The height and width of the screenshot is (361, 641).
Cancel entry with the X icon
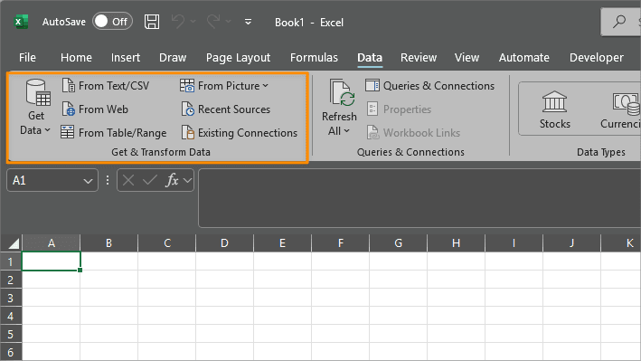(128, 180)
